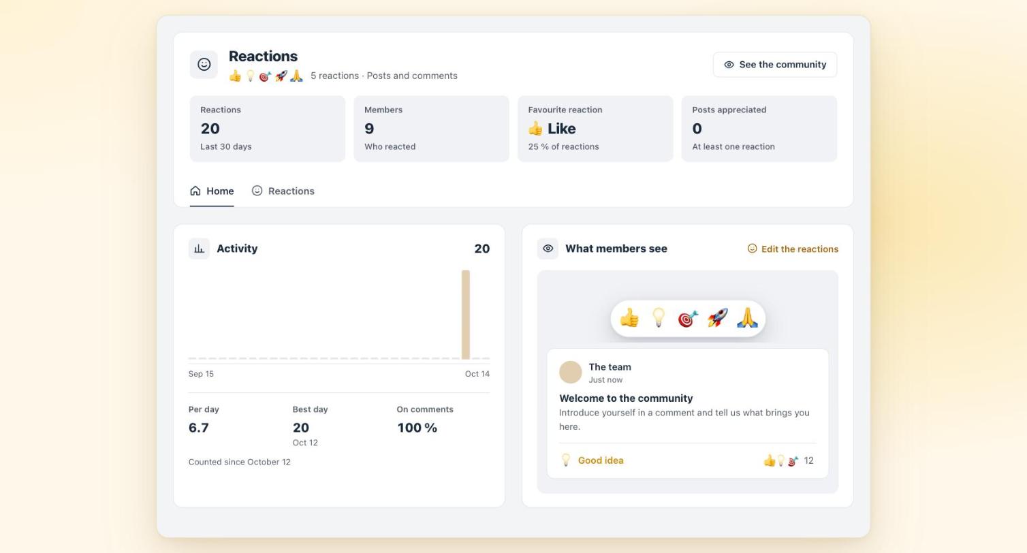The image size is (1027, 553).
Task: Toggle the Good idea reaction on the post
Action: click(x=592, y=461)
